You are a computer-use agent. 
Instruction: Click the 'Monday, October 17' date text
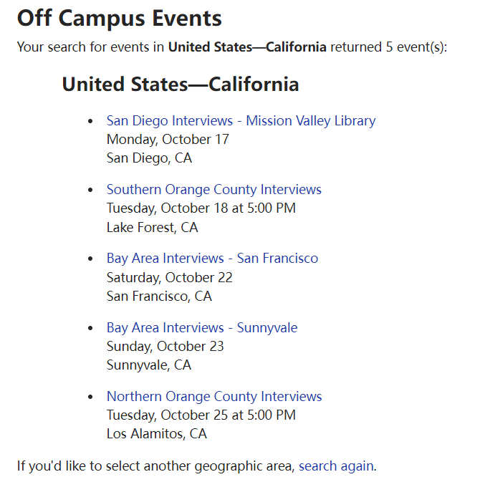168,139
